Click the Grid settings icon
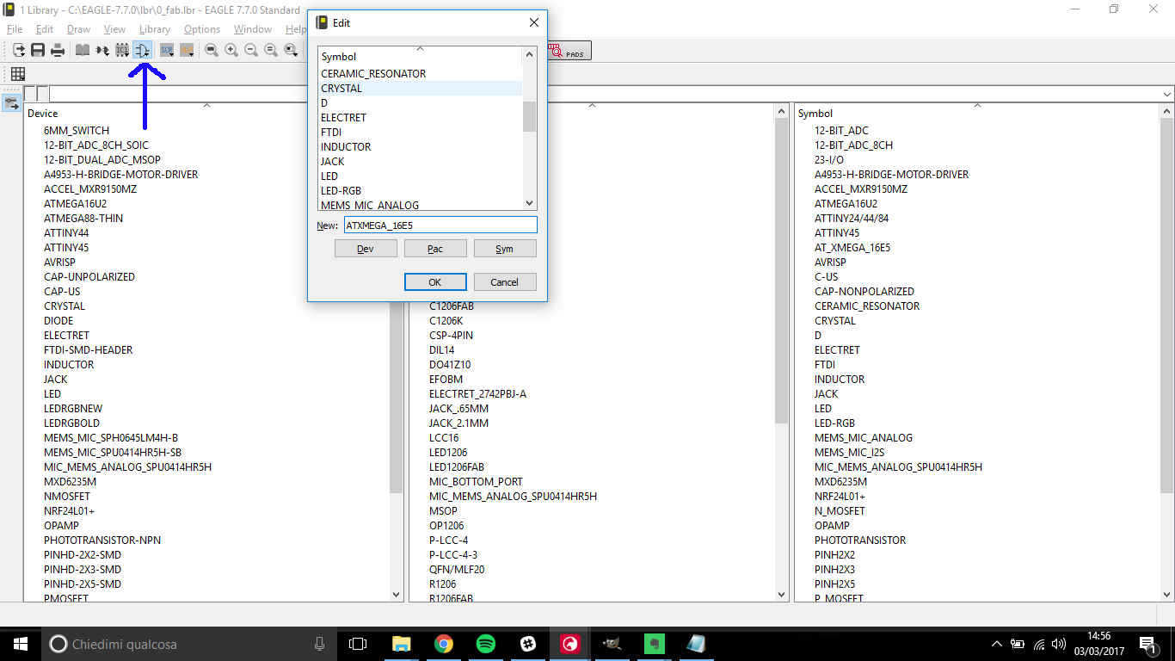 coord(17,74)
